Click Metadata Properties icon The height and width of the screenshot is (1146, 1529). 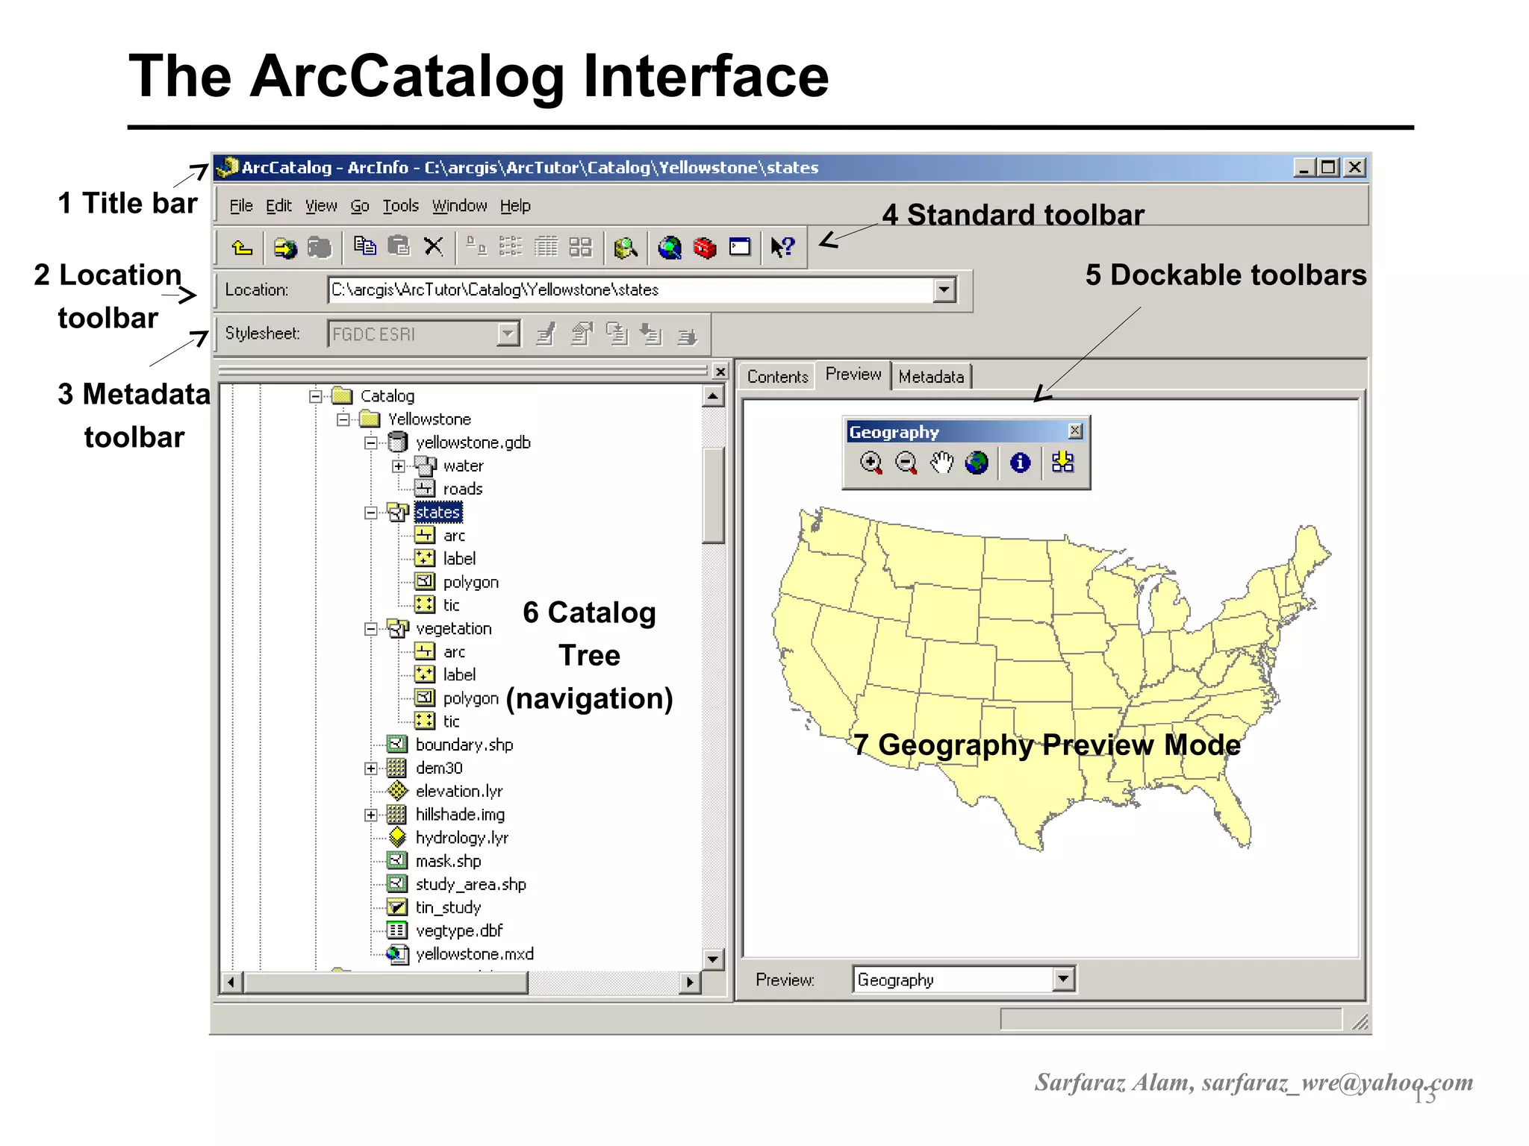(582, 334)
